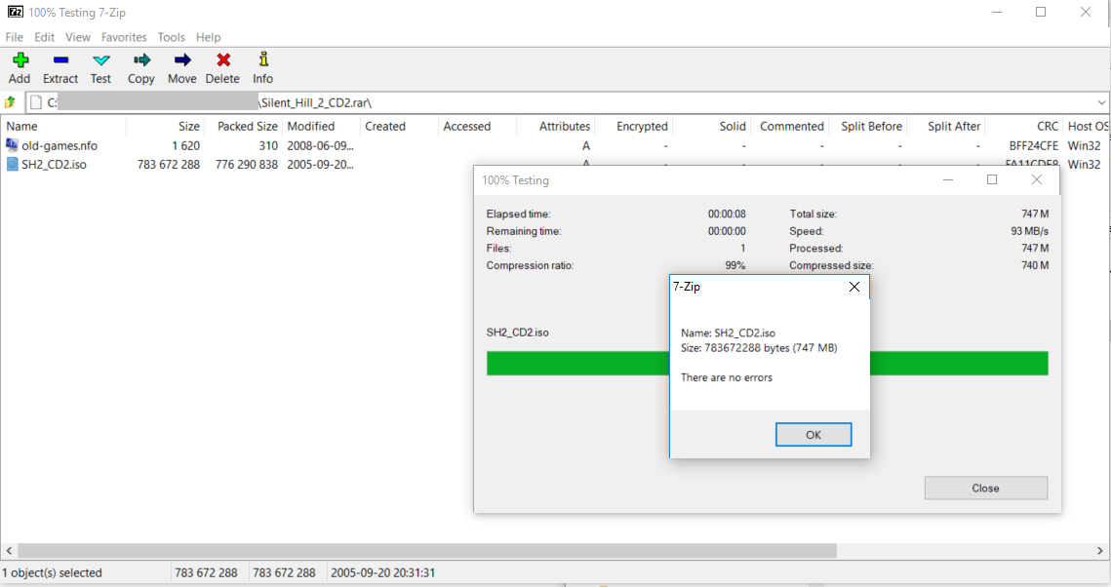Click the SH2_CD2.iso file icon
Viewport: 1111px width, 587px height.
tap(12, 164)
